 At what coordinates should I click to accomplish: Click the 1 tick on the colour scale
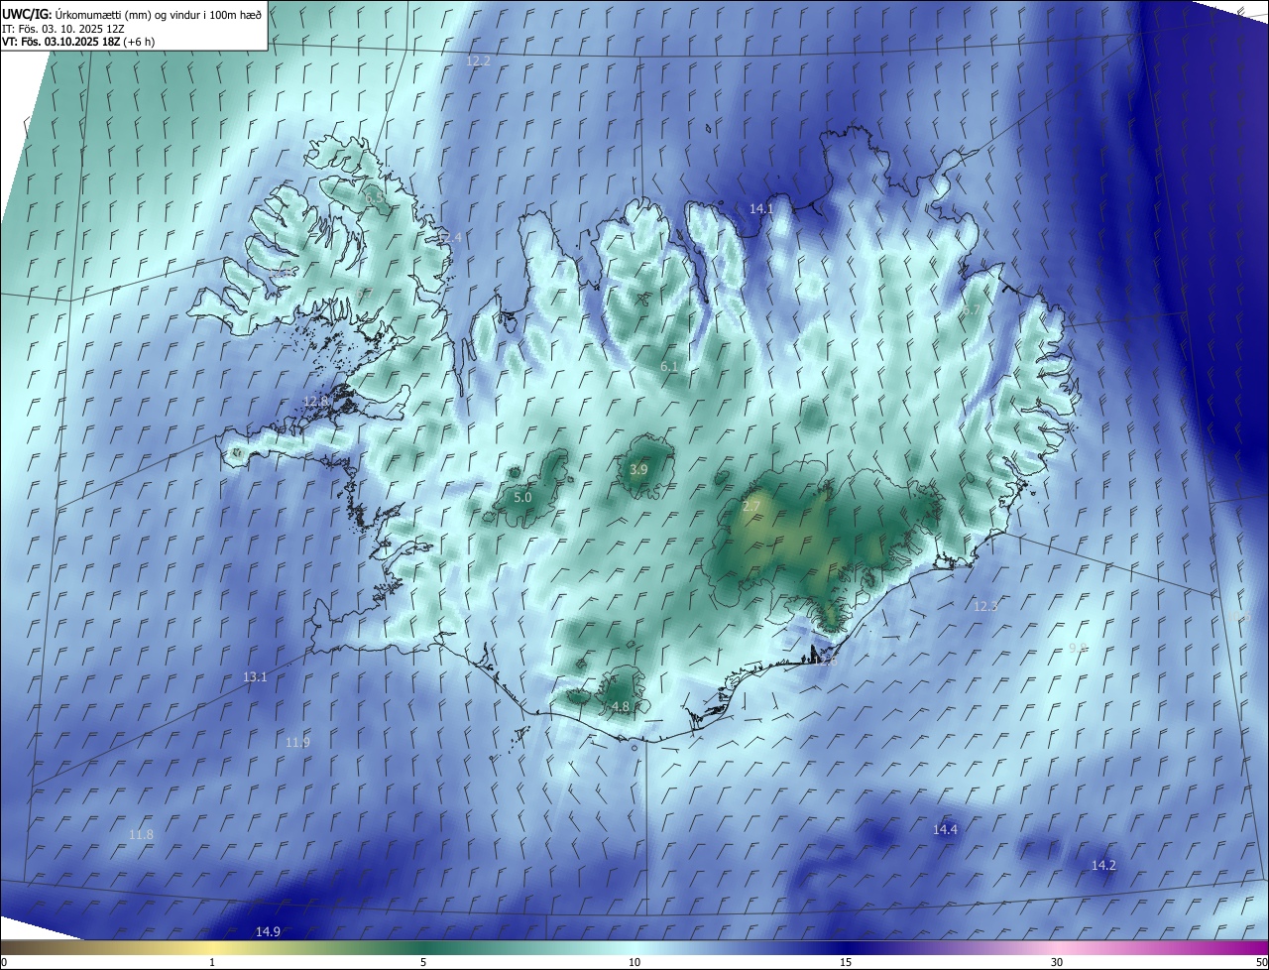tap(212, 962)
